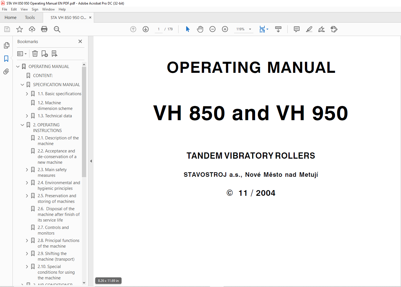
Task: Jump to 2.7. Controls and monitors bookmark
Action: click(53, 230)
